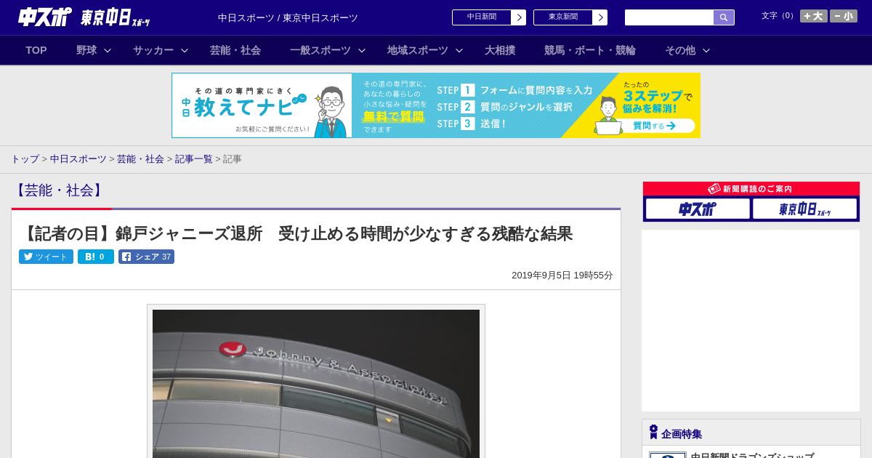Screen dimensions: 872x458
Task: Expand 地域スポーツ dropdown chevron
Action: [459, 50]
